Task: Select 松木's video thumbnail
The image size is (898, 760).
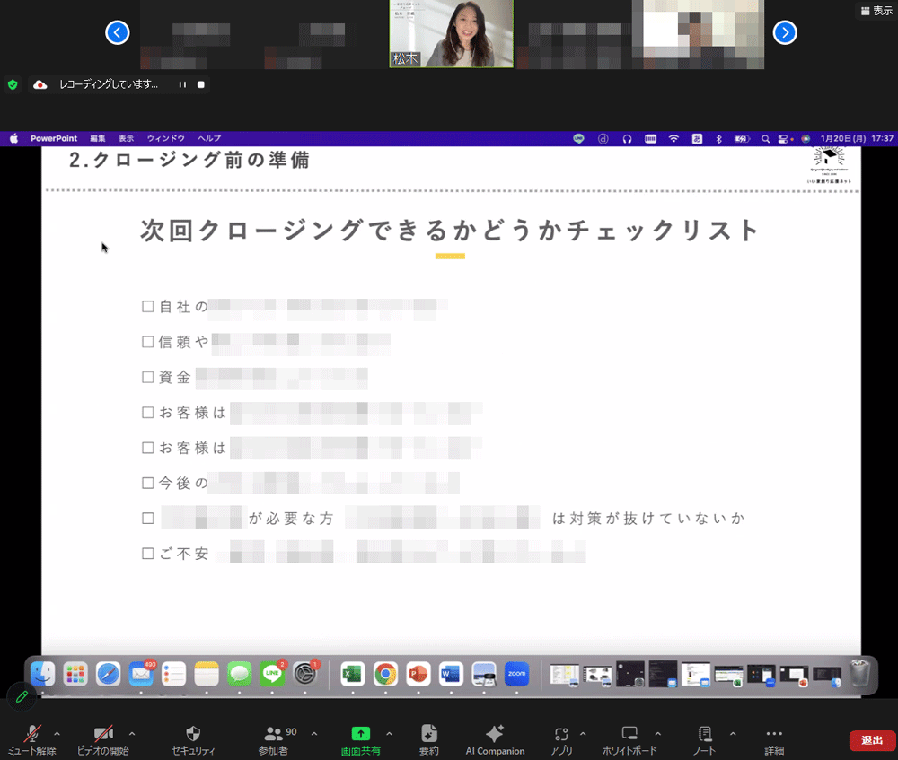Action: (x=451, y=34)
